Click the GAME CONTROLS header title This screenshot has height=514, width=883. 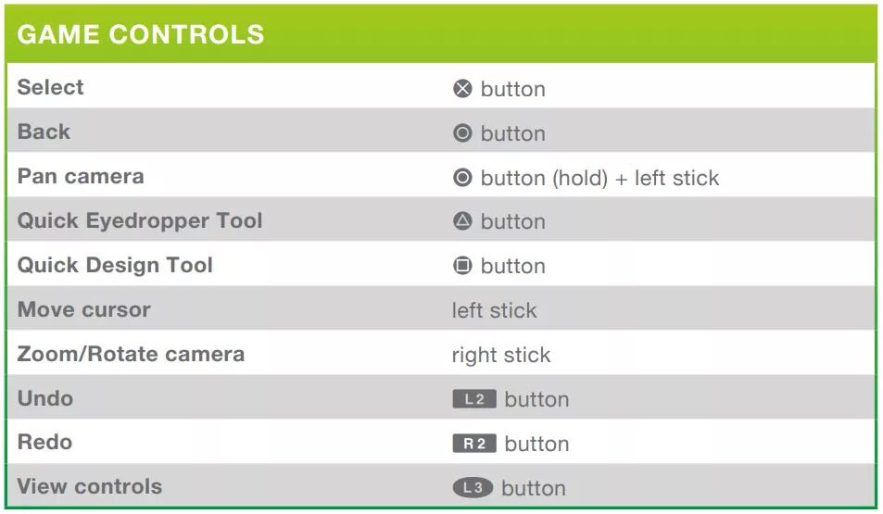coord(141,34)
